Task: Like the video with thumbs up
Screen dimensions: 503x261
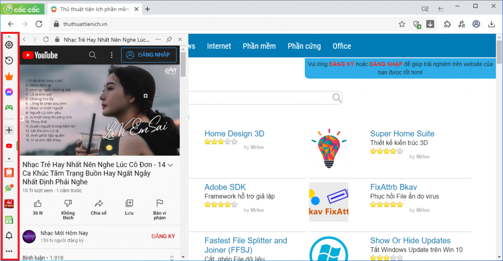Action: tap(38, 204)
